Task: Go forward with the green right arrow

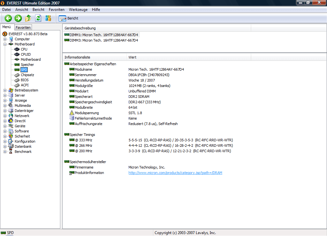Action: tap(18, 18)
